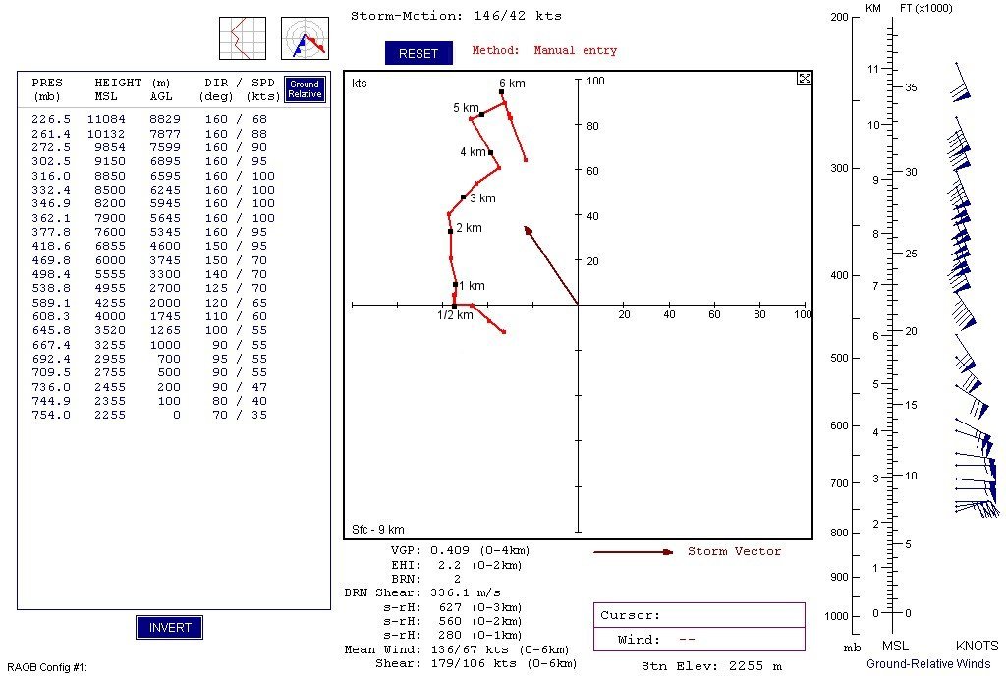Viewport: 1006px width, 676px height.
Task: Click the storm vector arrowhead in the hodograph
Action: pos(528,230)
